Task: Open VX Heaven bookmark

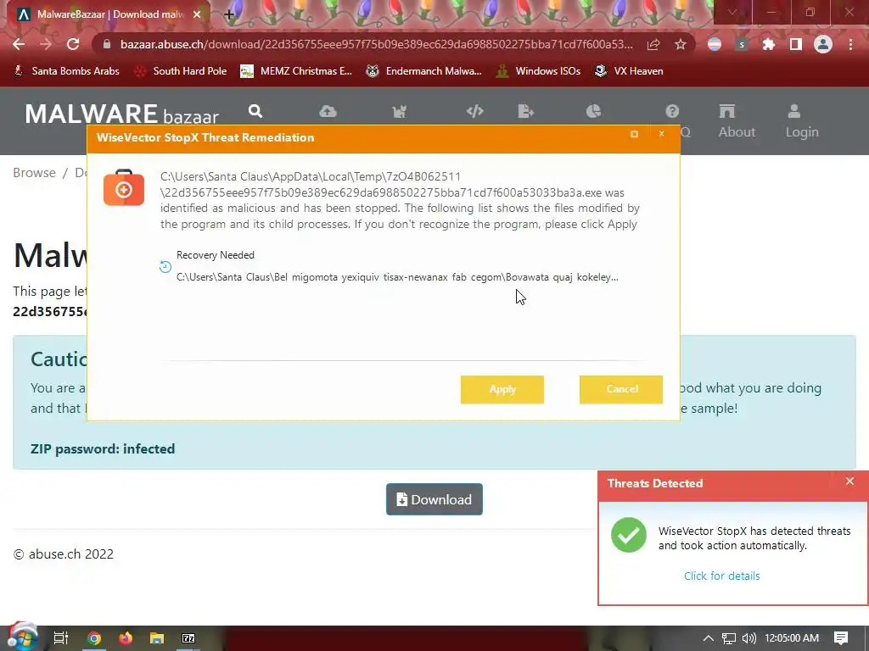Action: [x=629, y=71]
